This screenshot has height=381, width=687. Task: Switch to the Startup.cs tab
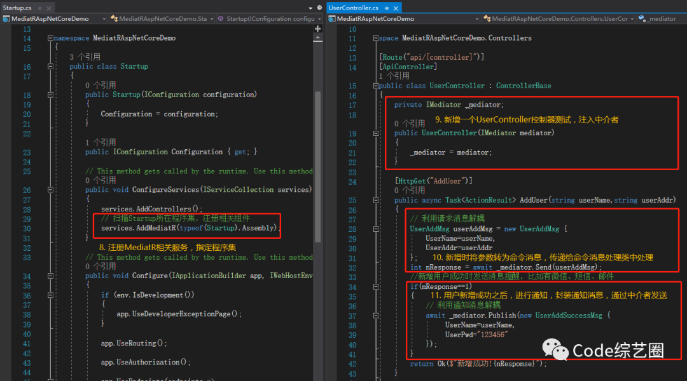[x=17, y=8]
